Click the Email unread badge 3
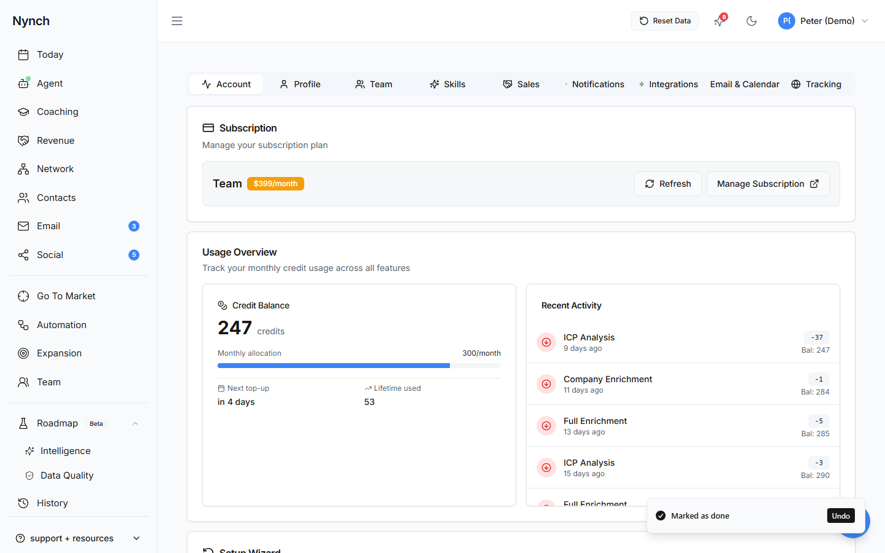 pos(134,226)
